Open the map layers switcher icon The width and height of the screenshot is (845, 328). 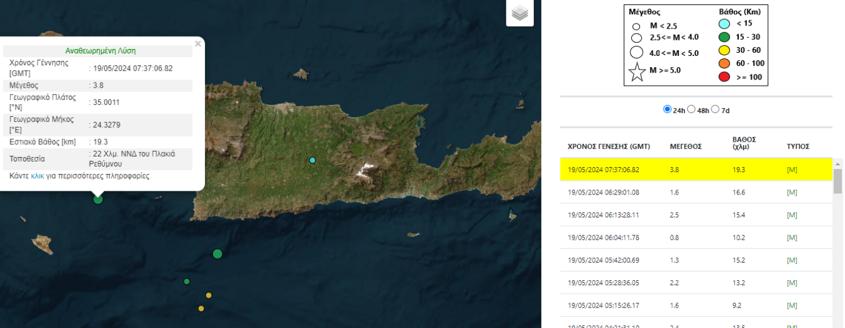click(519, 13)
